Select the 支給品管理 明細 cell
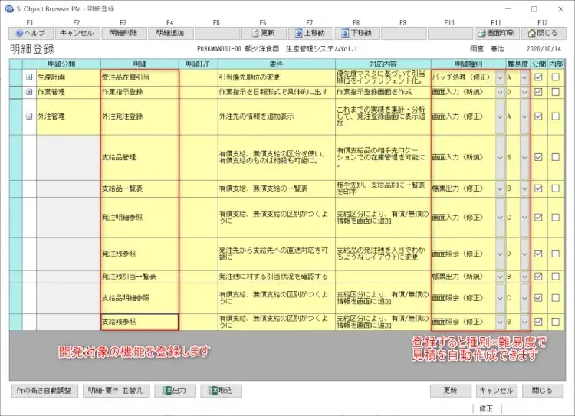 coord(140,157)
